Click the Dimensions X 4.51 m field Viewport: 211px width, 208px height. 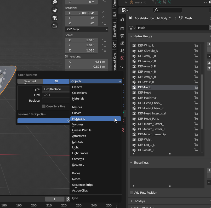[x=87, y=62]
